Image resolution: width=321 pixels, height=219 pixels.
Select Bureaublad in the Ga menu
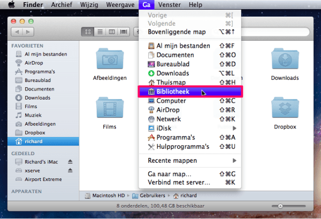(190, 64)
